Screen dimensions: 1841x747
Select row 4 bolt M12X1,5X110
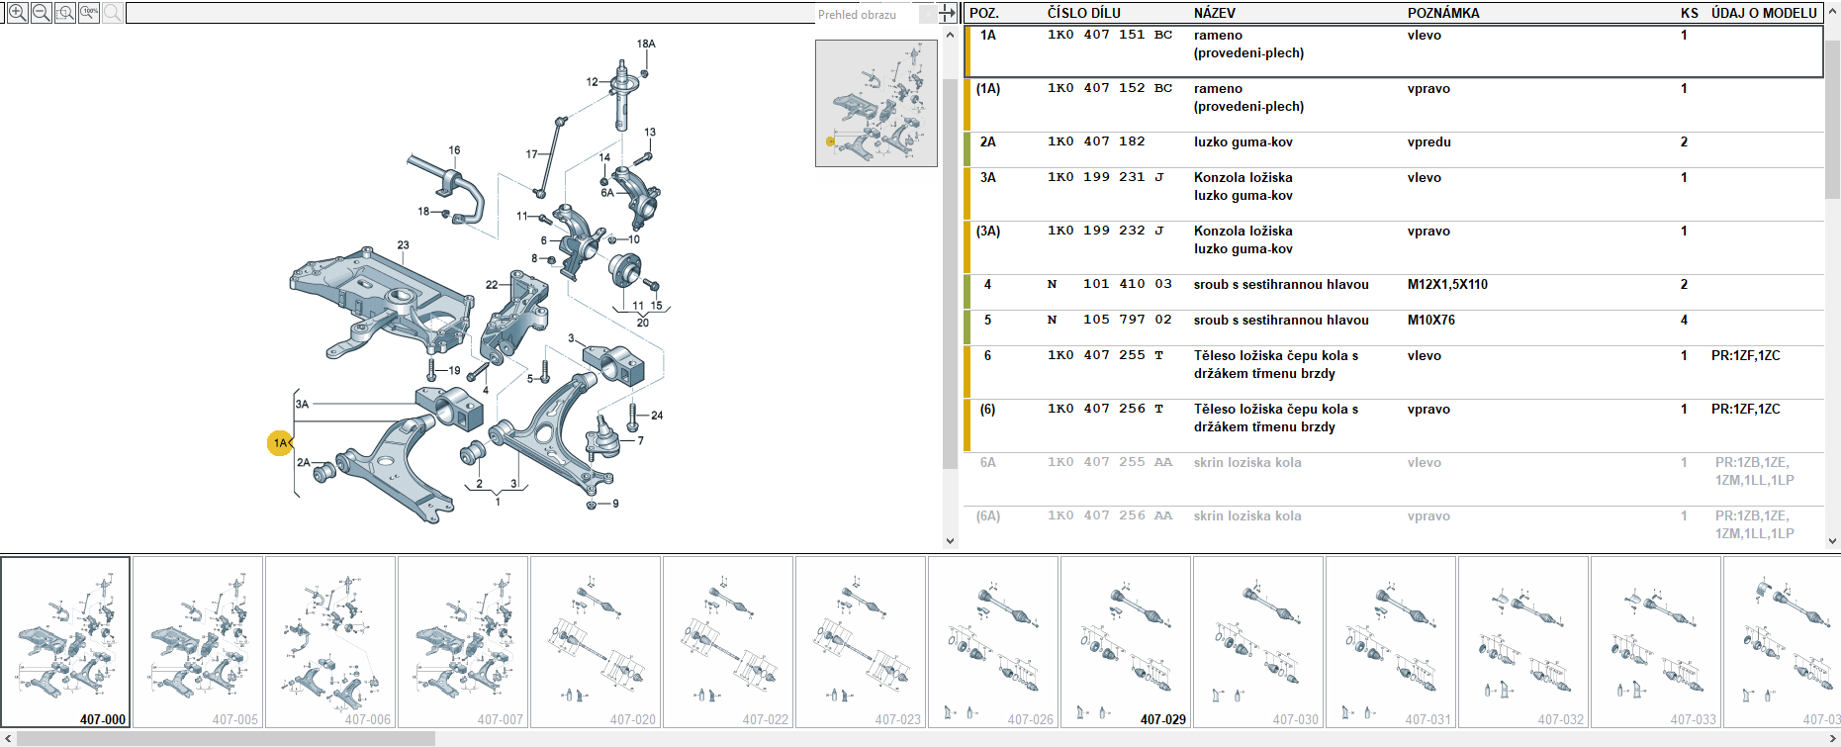coord(1280,285)
